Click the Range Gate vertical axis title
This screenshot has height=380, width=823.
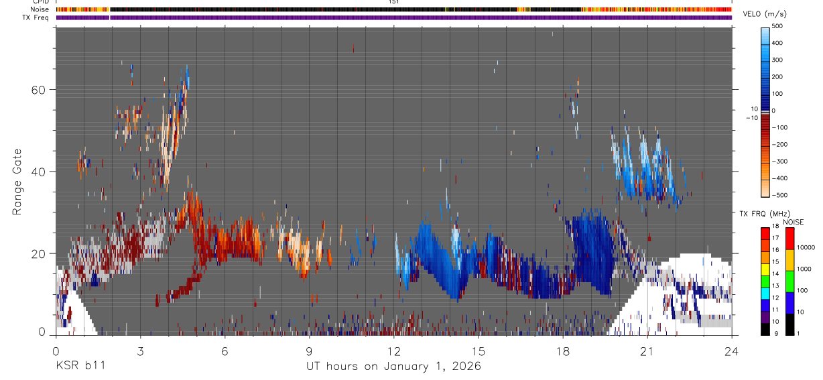(17, 182)
